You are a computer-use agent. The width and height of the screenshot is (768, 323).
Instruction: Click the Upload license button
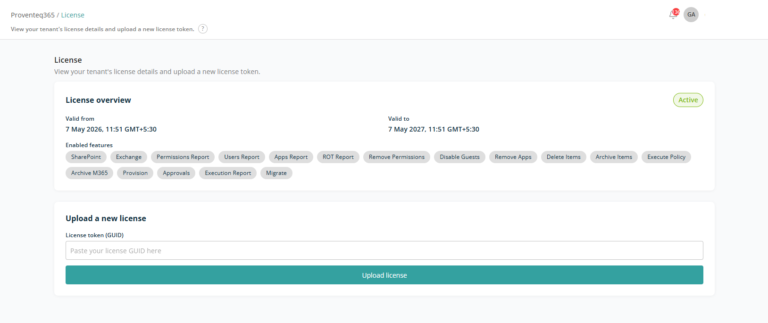pyautogui.click(x=384, y=275)
